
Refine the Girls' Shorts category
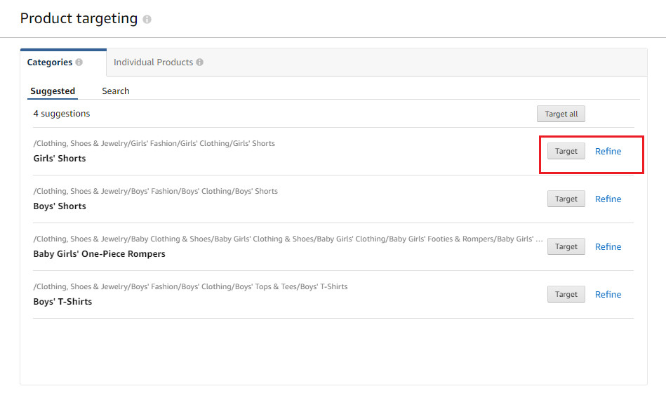point(608,151)
